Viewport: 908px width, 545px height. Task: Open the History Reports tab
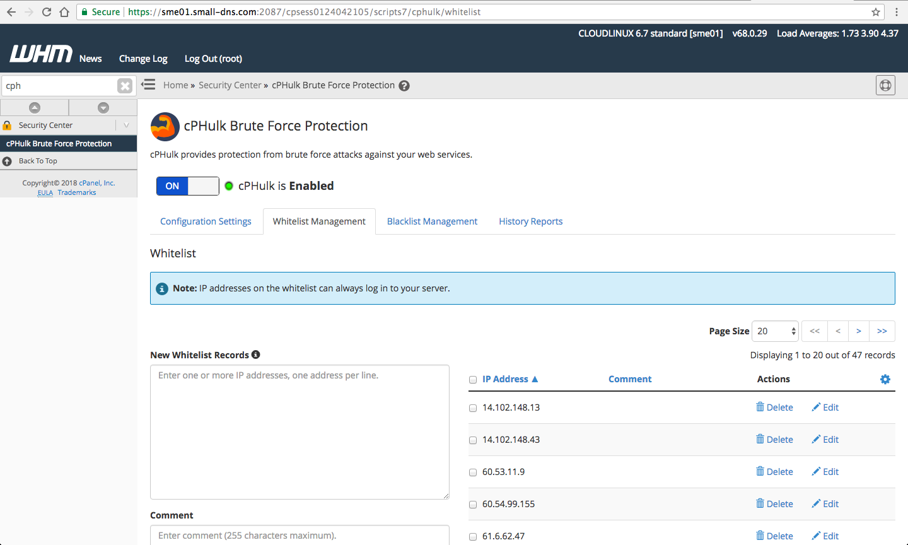530,221
